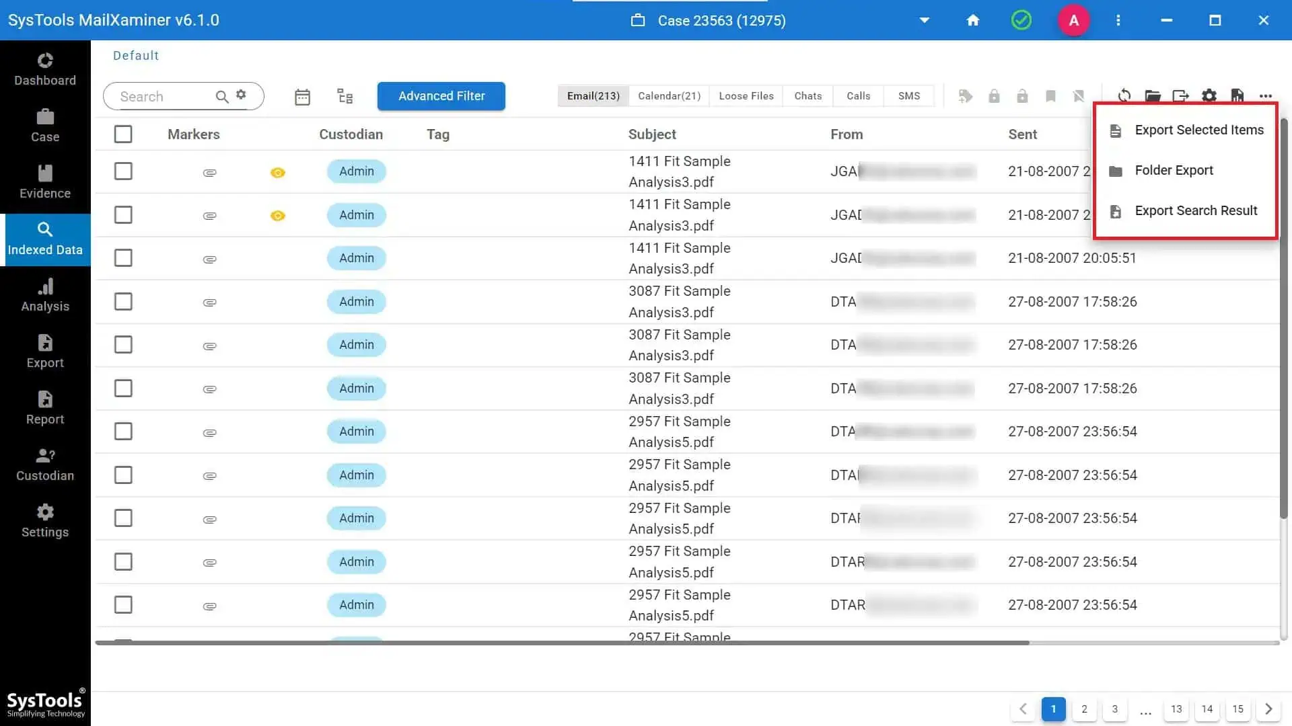1292x726 pixels.
Task: Toggle the eye marker on the first email row
Action: (x=277, y=172)
